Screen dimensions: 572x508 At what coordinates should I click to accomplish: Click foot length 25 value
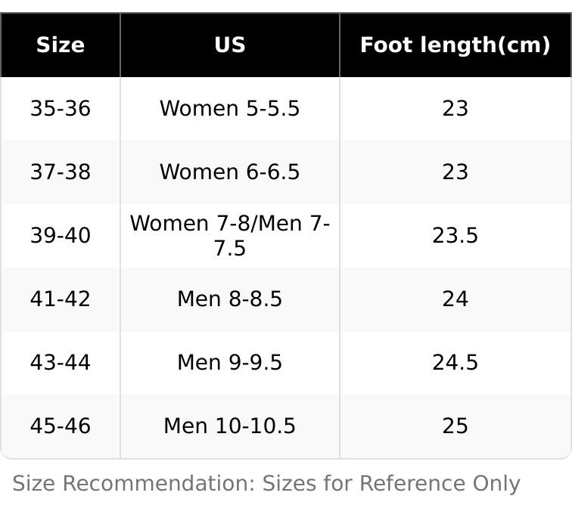point(455,426)
